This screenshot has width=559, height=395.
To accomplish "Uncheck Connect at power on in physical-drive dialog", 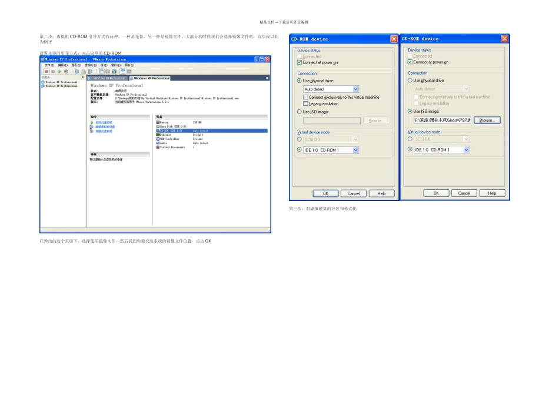I will click(x=300, y=62).
